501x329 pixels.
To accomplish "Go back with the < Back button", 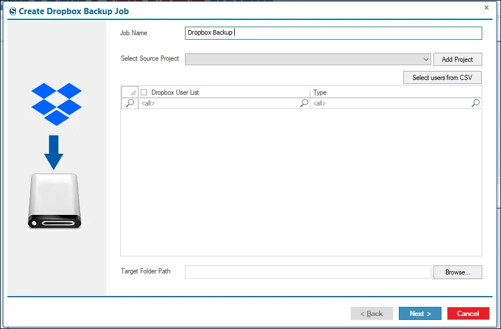I will [x=372, y=313].
